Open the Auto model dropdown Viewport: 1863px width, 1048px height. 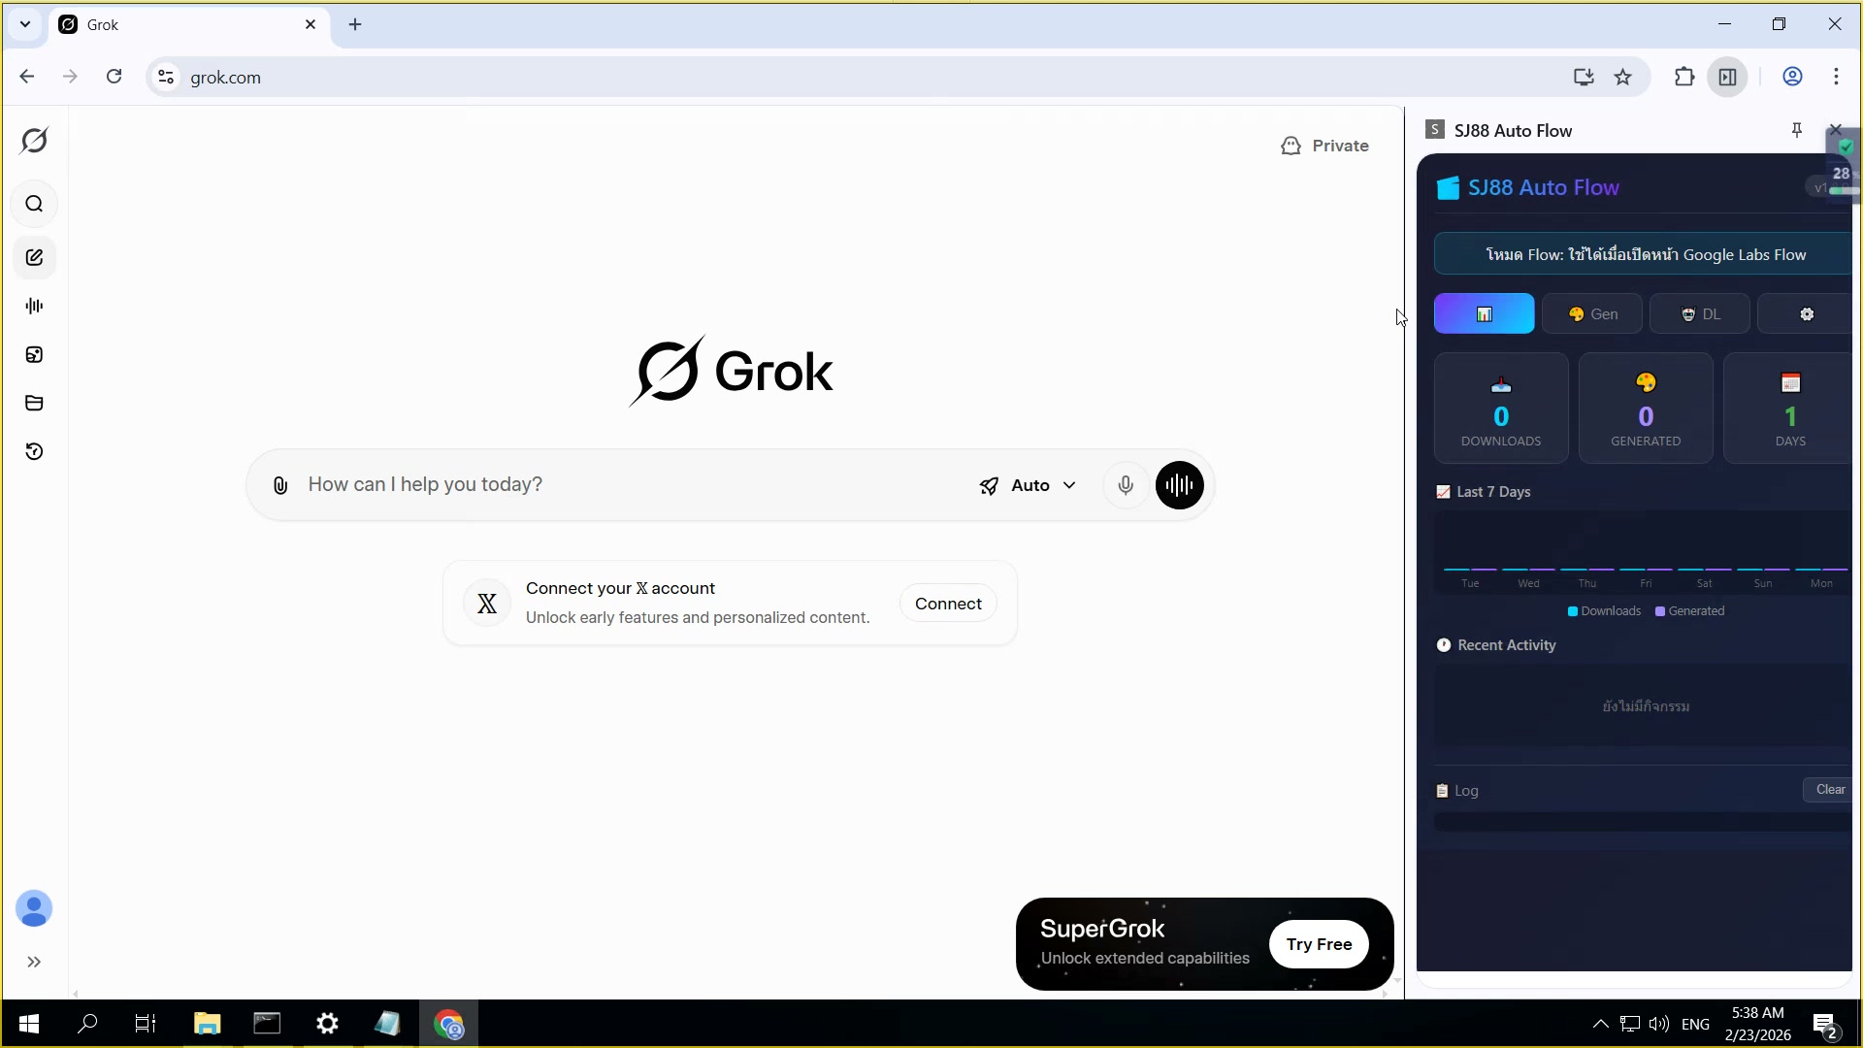click(1029, 485)
